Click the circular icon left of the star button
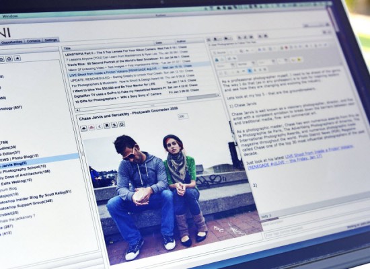Viewport: 370px width, 269px height. 9,59
